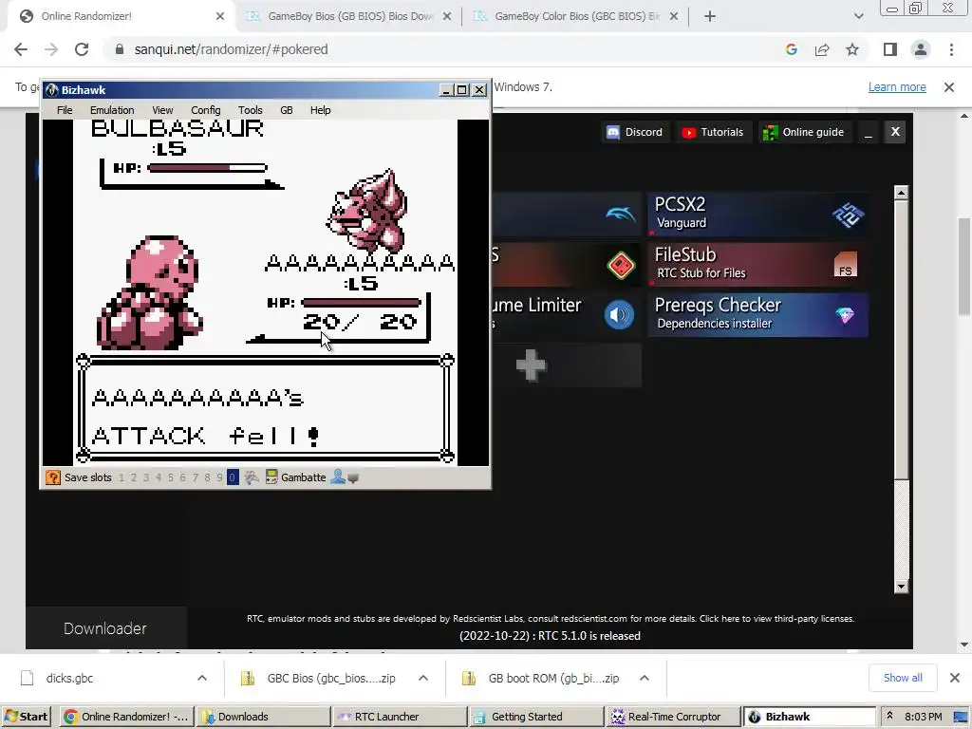Select save slot 7 in status bar
Screen dimensions: 972x729
click(196, 477)
